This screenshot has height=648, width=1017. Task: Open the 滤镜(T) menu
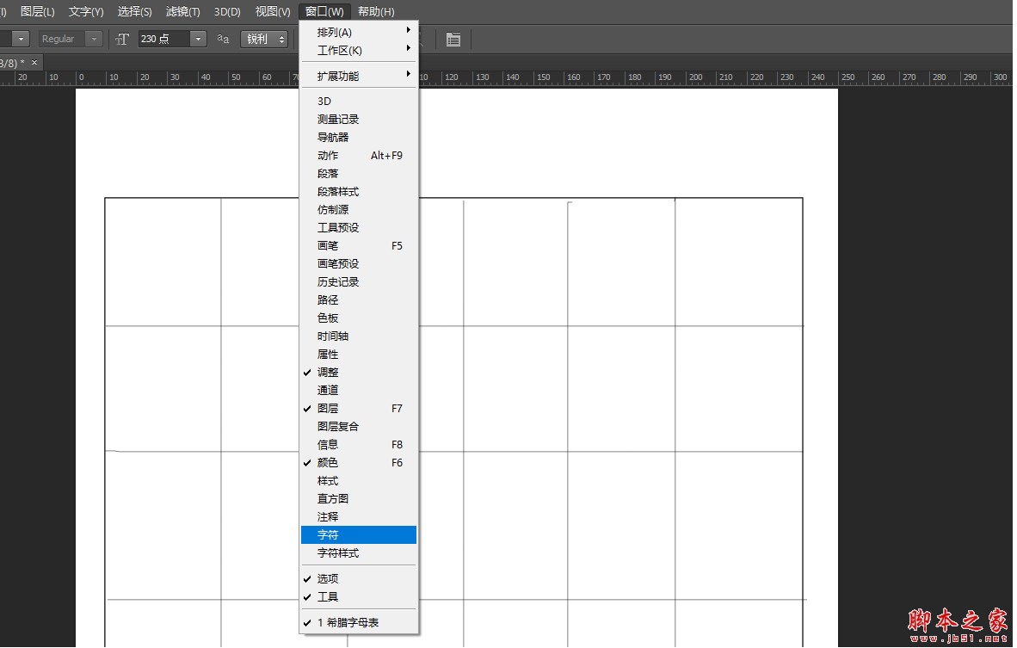183,12
